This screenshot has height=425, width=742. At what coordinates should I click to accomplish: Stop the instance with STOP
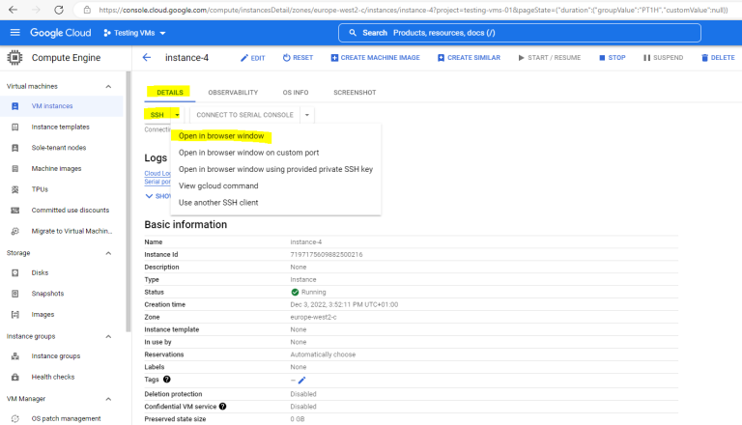[x=613, y=58]
